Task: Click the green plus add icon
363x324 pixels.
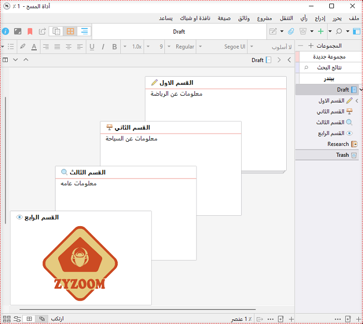Action: tap(320, 31)
